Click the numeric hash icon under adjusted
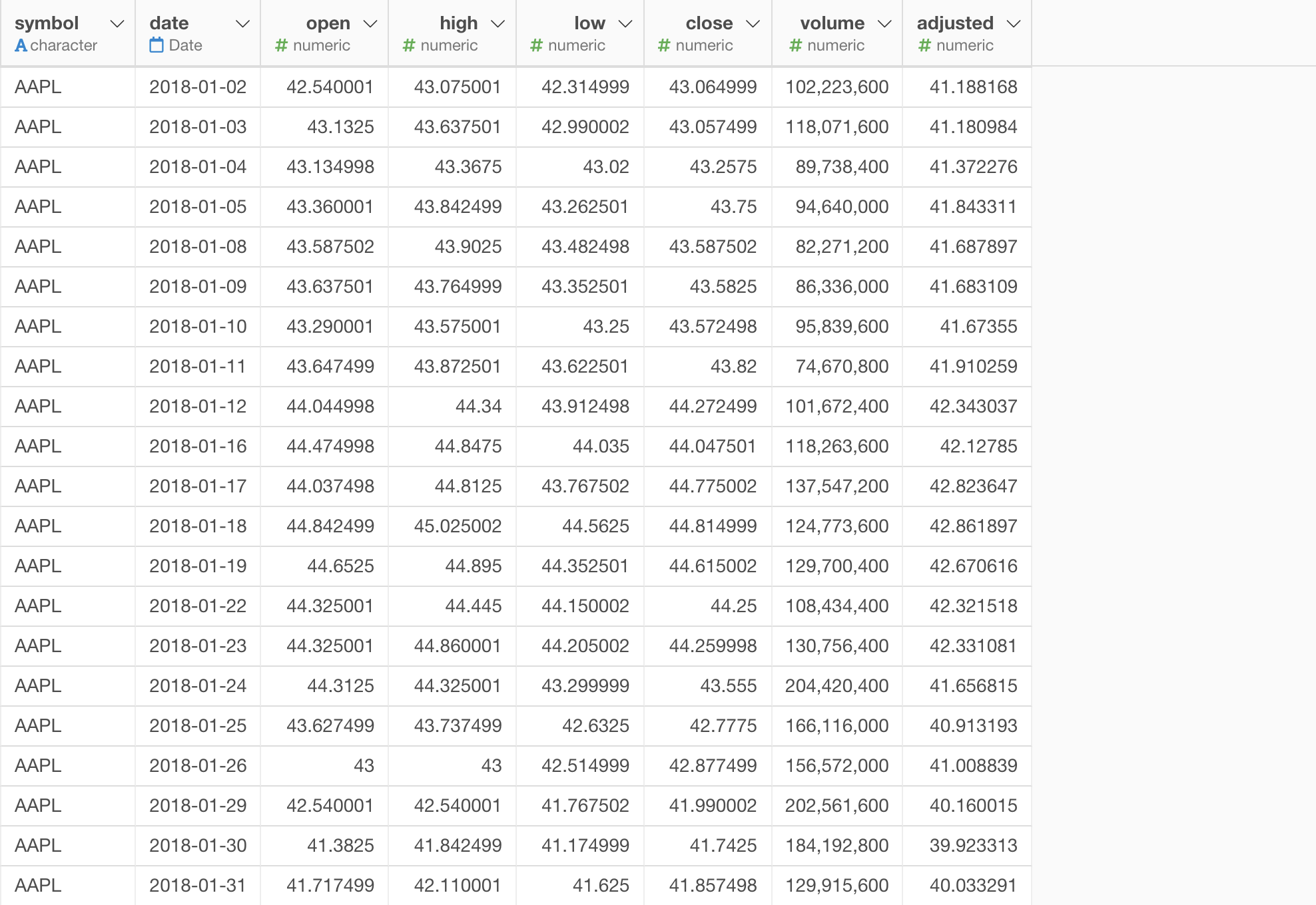 coord(924,45)
